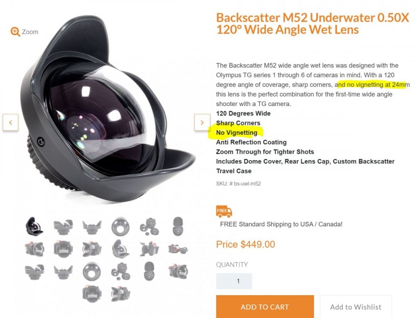Open the front-view dome ring thumbnail
415x318 pixels.
(120, 226)
